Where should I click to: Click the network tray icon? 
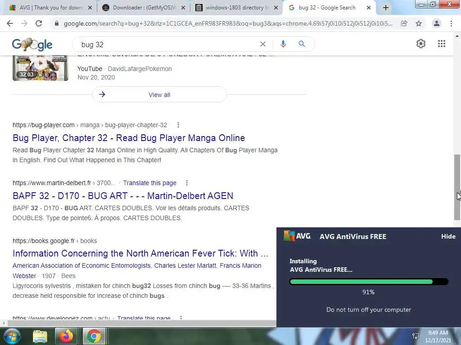(x=416, y=336)
